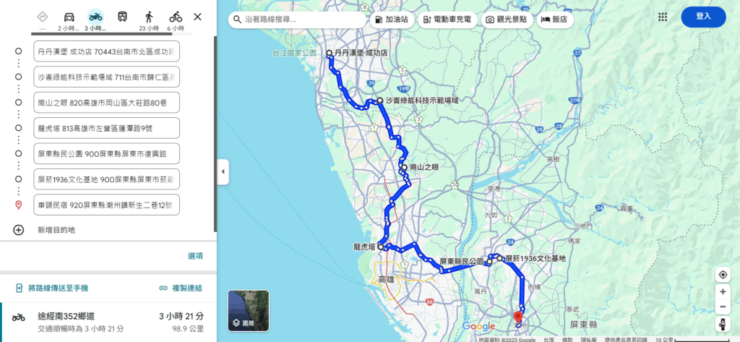Open the Google apps grid
Viewport: 740px width, 342px height.
663,17
